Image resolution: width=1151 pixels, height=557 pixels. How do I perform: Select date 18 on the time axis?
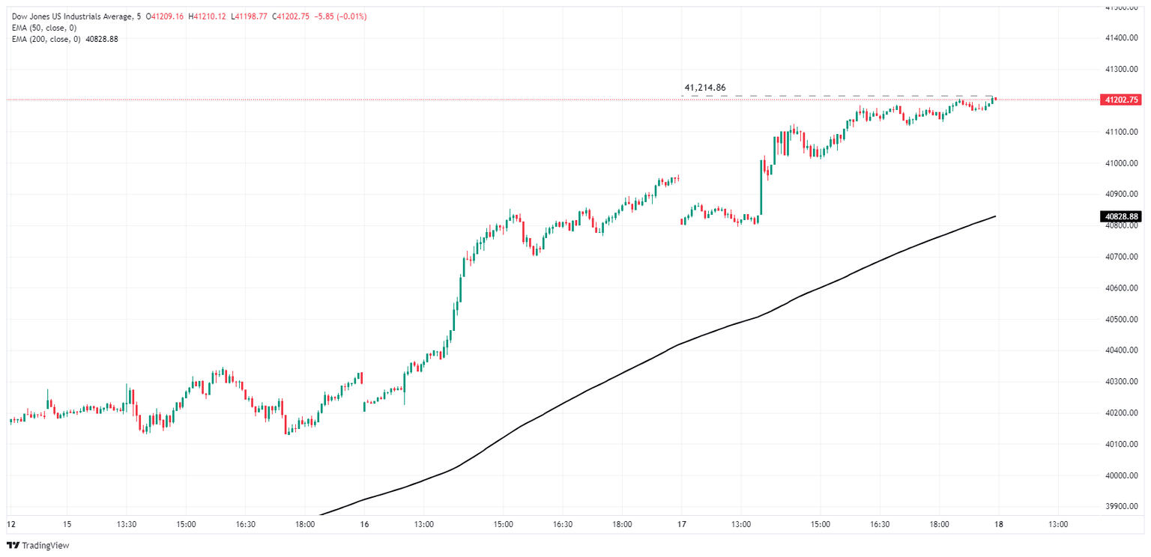click(x=997, y=524)
